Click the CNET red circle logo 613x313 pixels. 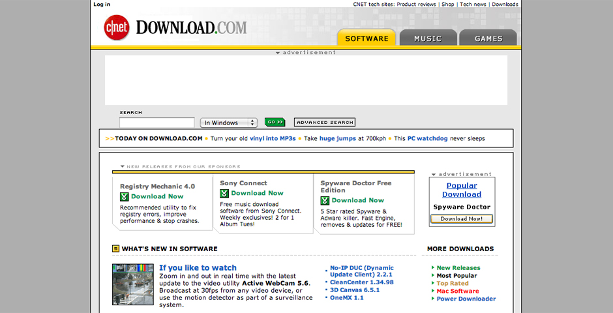[x=117, y=27]
